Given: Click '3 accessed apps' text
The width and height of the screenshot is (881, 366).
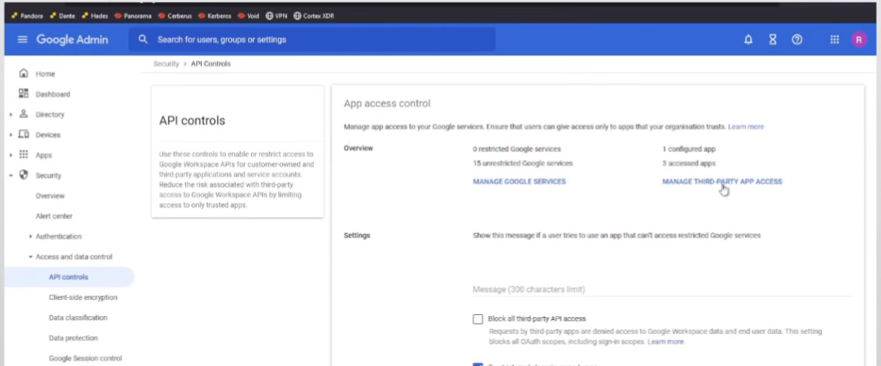Looking at the screenshot, I should (x=689, y=163).
